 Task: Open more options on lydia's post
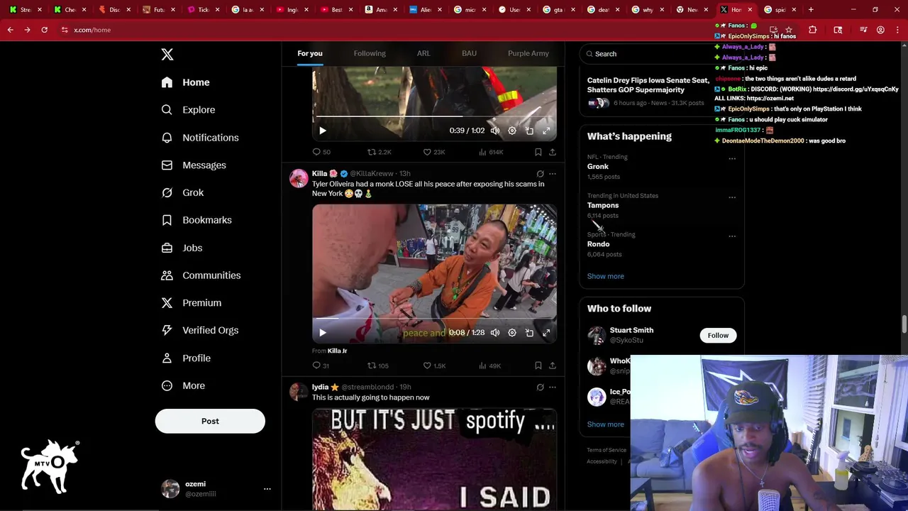552,388
